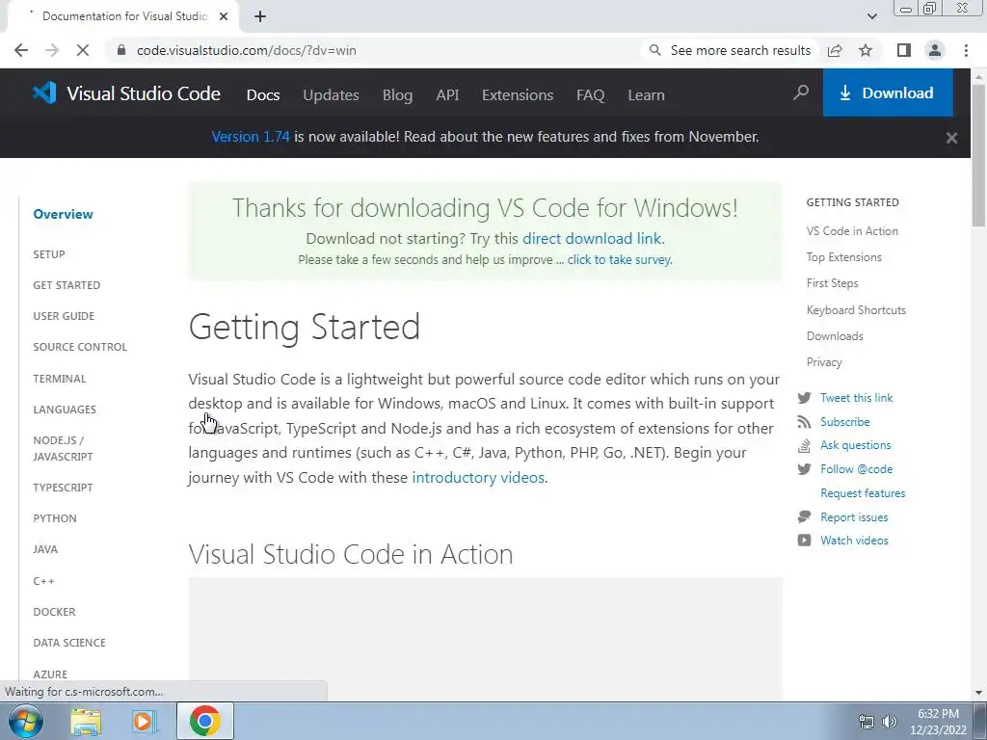Expand the TERMINAL sidebar section
The width and height of the screenshot is (987, 740).
pyautogui.click(x=60, y=379)
